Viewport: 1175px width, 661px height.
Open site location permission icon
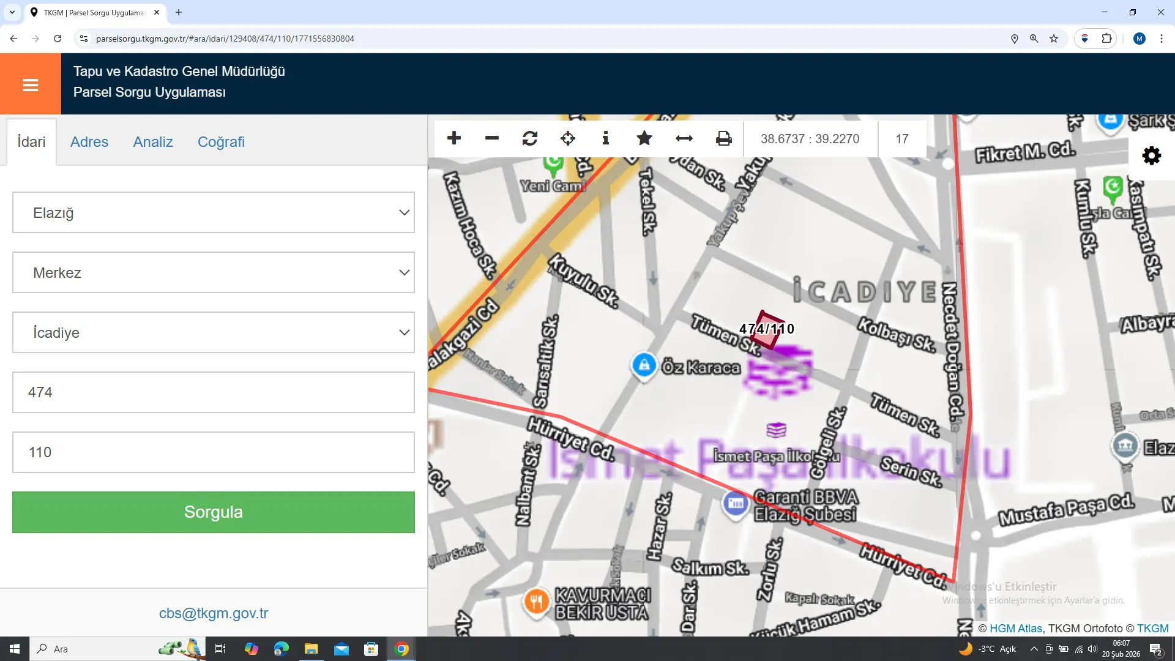1015,39
